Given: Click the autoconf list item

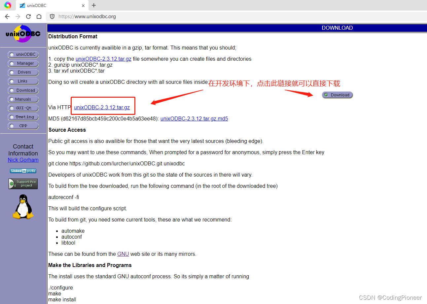Looking at the screenshot, I should (72, 237).
